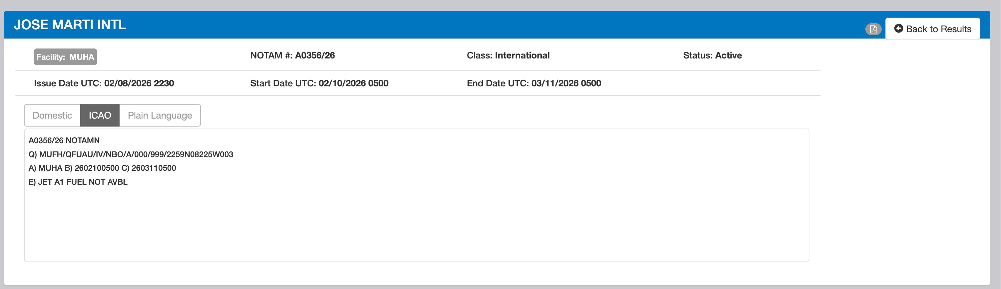
Task: Click the Issue Date UTC value
Action: pyautogui.click(x=139, y=83)
